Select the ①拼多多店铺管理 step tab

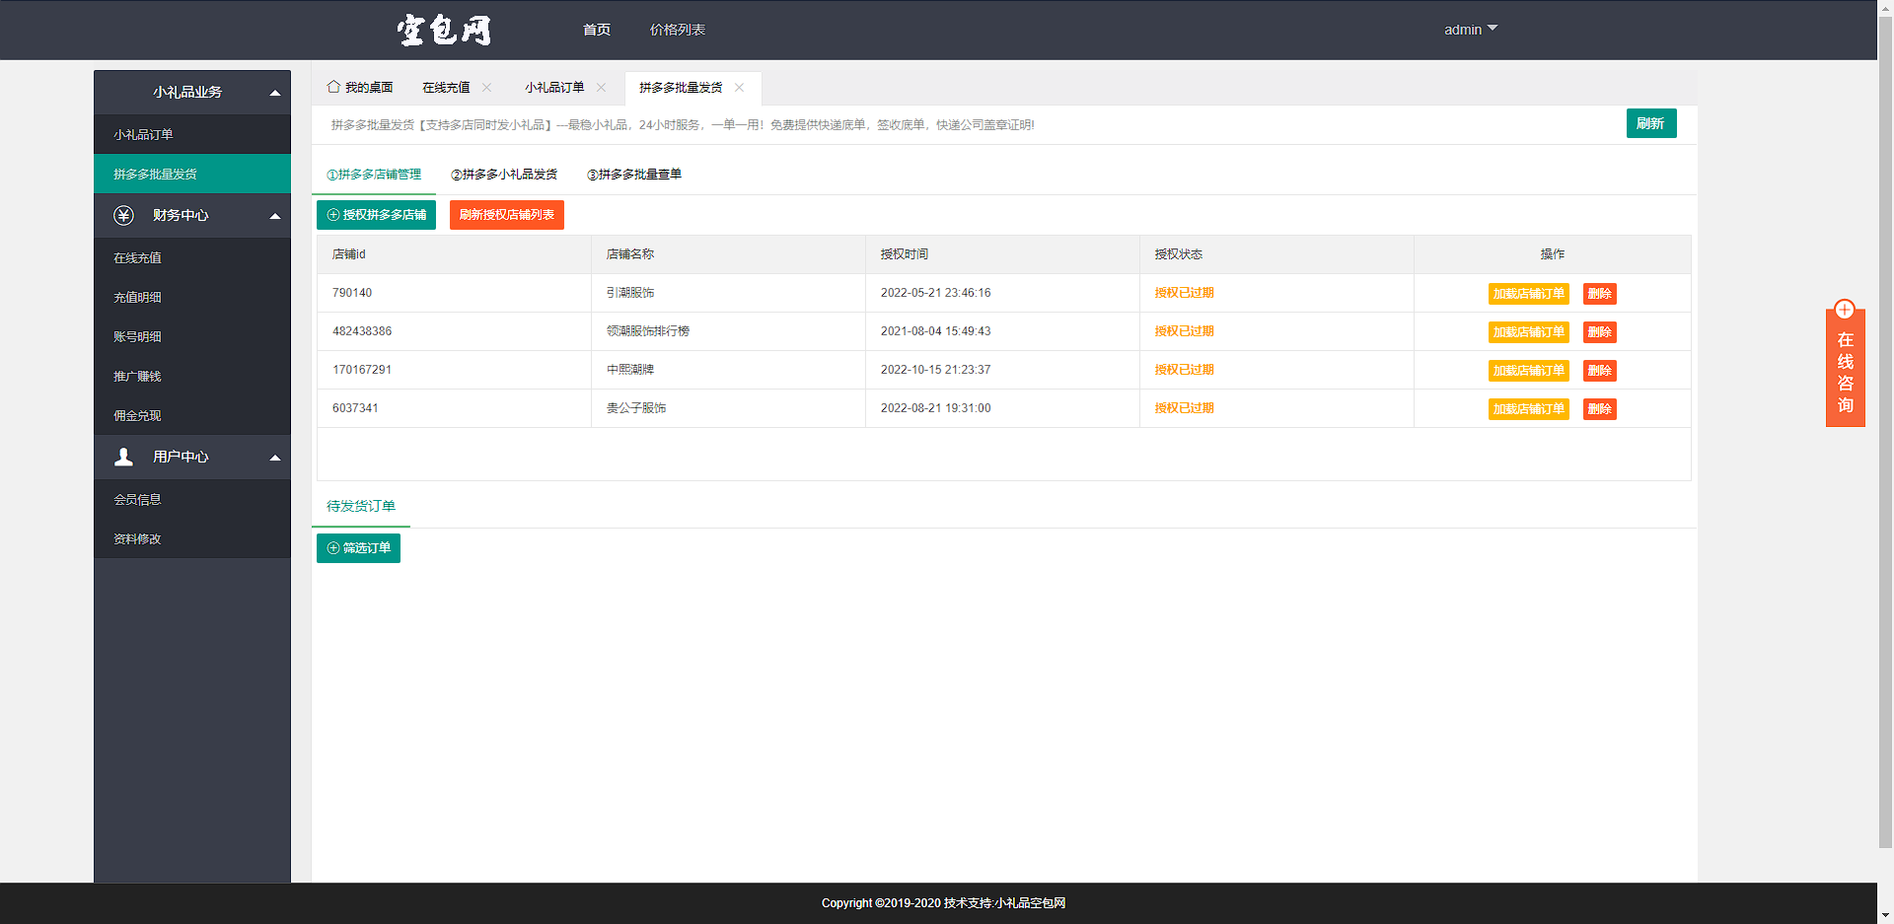(374, 175)
